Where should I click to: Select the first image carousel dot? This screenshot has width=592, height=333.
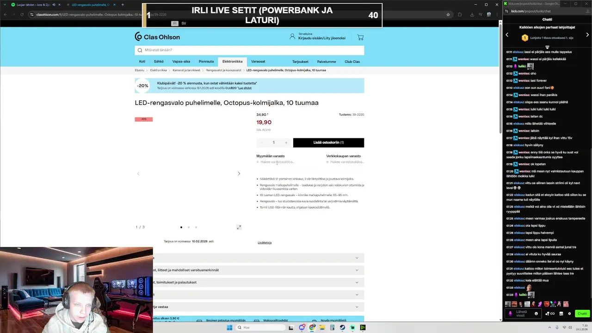click(x=181, y=227)
